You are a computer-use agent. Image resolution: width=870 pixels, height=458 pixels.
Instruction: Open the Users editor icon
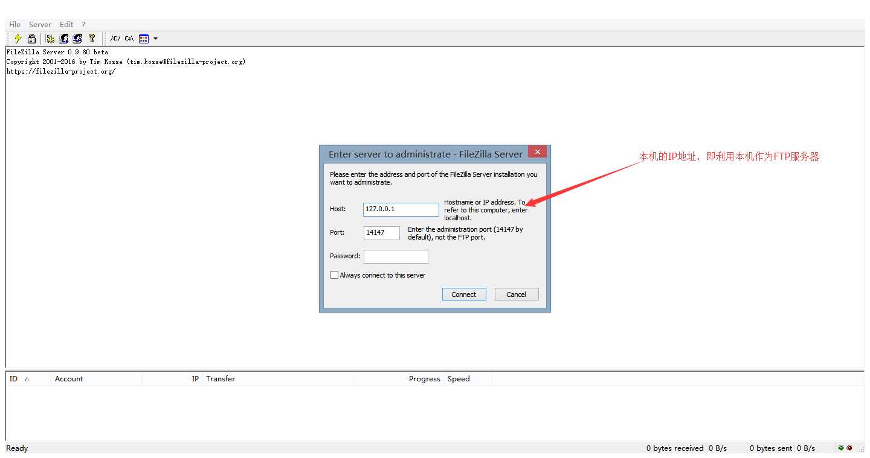click(63, 39)
